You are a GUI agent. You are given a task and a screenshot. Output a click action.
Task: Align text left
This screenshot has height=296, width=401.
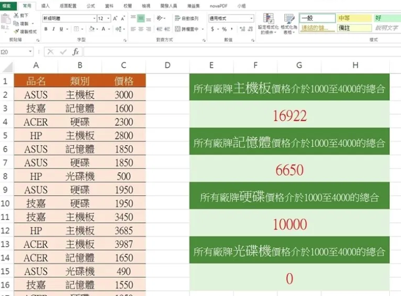133,29
